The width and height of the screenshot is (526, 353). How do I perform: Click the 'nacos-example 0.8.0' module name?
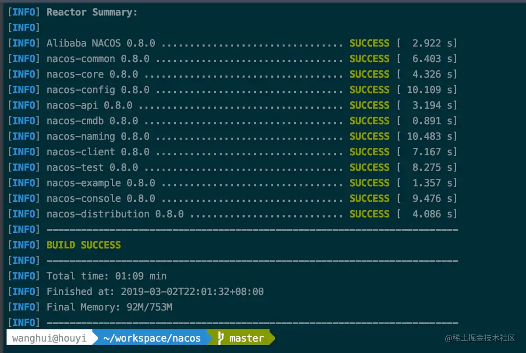(101, 183)
